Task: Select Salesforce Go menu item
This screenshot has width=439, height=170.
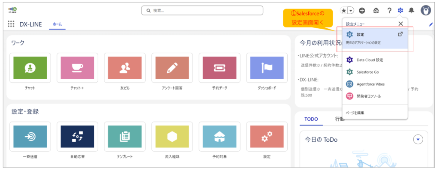Action: [375, 72]
